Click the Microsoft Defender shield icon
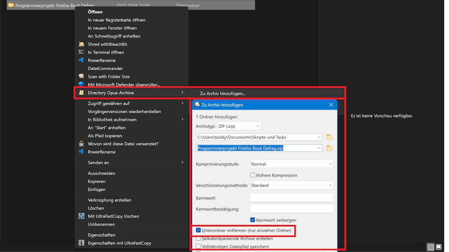The width and height of the screenshot is (449, 252). click(x=81, y=84)
